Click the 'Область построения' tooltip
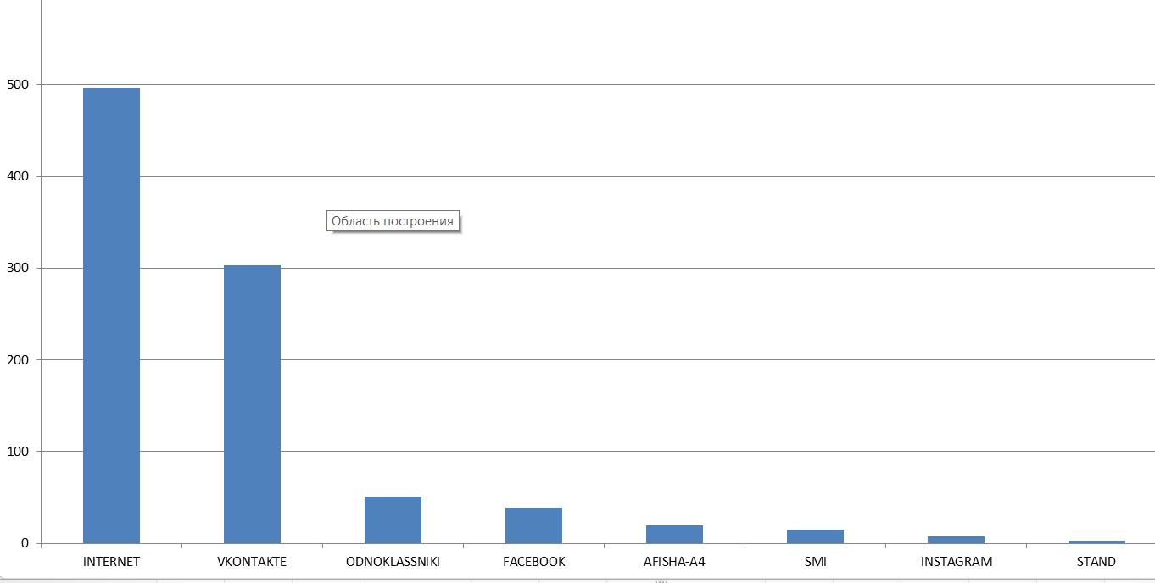1155x583 pixels. click(x=393, y=221)
